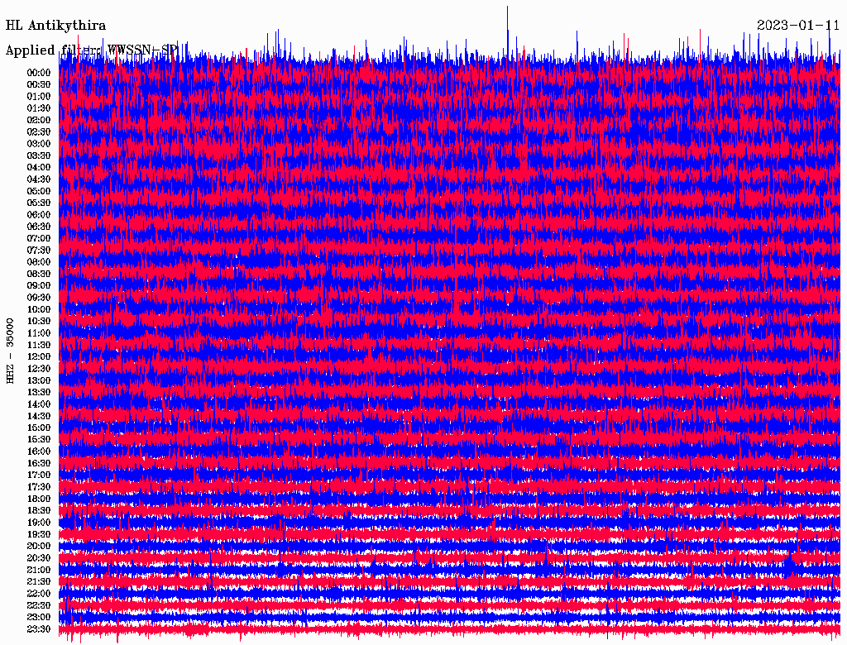Select the 15:00 time label

point(39,428)
